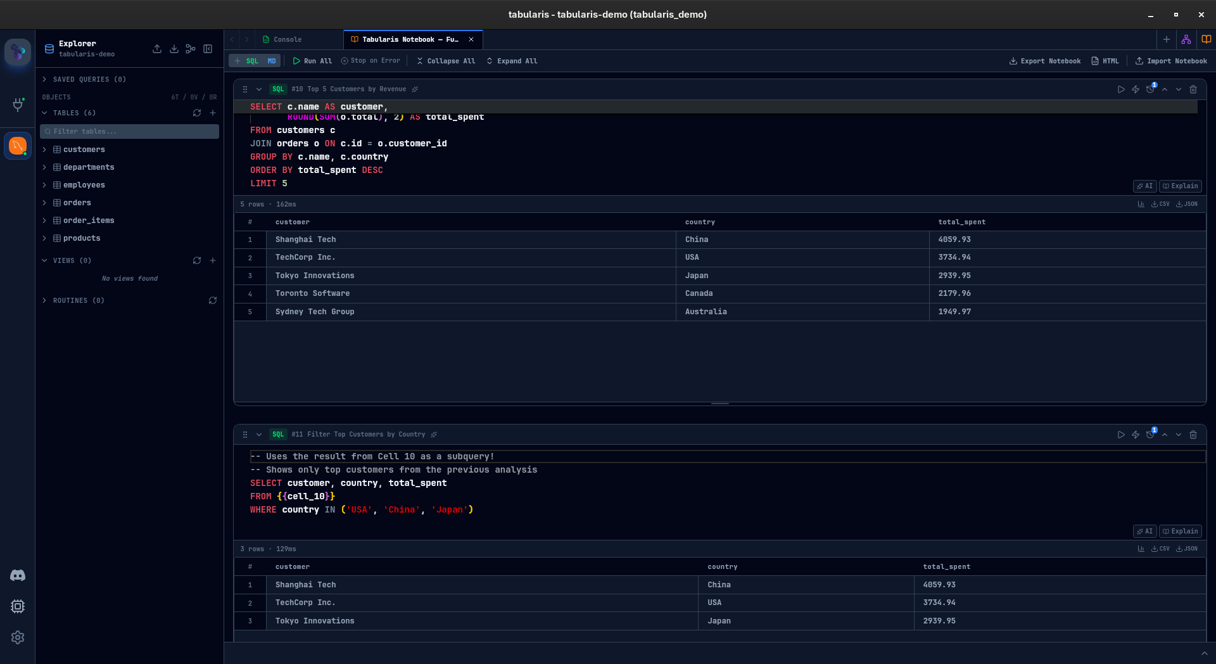Collapse the Explorer sidebar panel
This screenshot has height=664, width=1216.
click(x=208, y=49)
